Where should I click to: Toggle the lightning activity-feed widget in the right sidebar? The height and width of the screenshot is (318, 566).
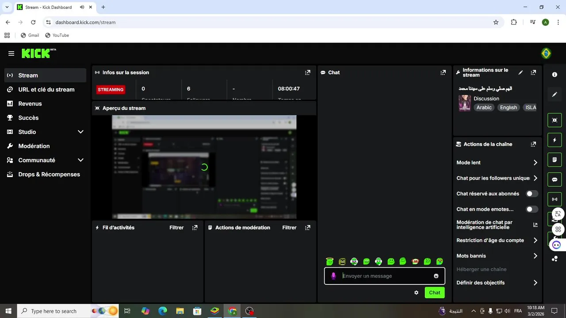555,140
